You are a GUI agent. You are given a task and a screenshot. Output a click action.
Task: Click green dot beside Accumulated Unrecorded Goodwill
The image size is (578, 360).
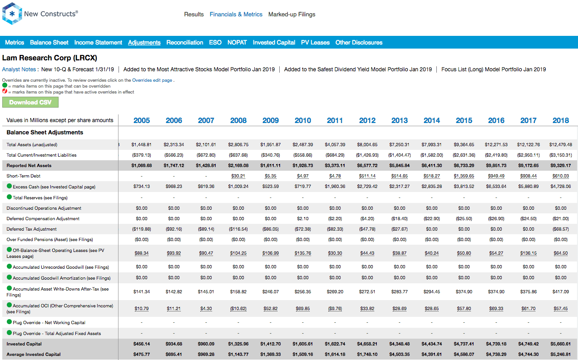pos(9,266)
